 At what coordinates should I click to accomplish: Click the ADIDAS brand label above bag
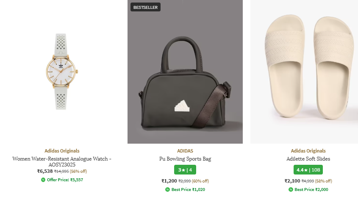pyautogui.click(x=185, y=151)
